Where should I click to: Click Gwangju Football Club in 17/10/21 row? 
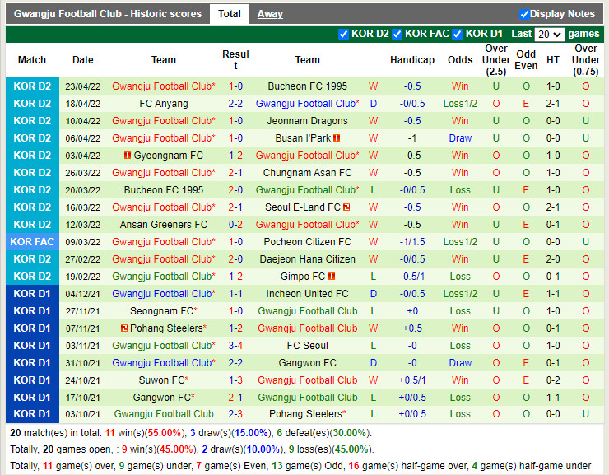307,398
